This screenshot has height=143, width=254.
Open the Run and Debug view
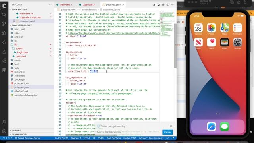[4, 33]
